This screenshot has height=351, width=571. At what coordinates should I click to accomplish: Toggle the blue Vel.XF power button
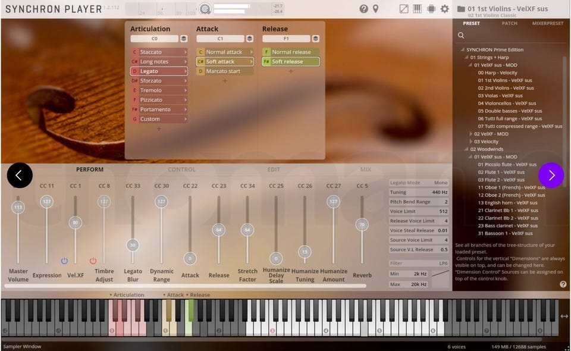(64, 261)
